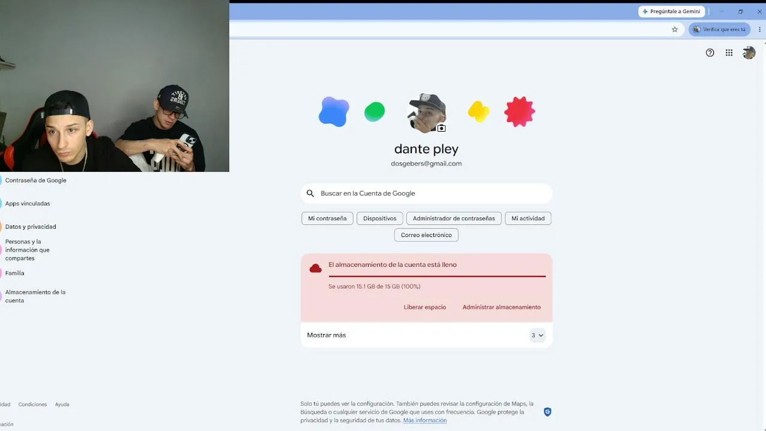Open Chrome's three-dot menu

tap(759, 29)
